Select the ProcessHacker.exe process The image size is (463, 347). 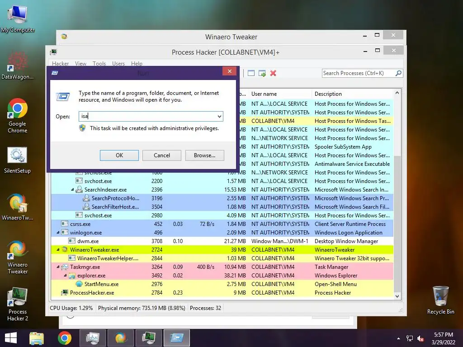click(x=222, y=293)
